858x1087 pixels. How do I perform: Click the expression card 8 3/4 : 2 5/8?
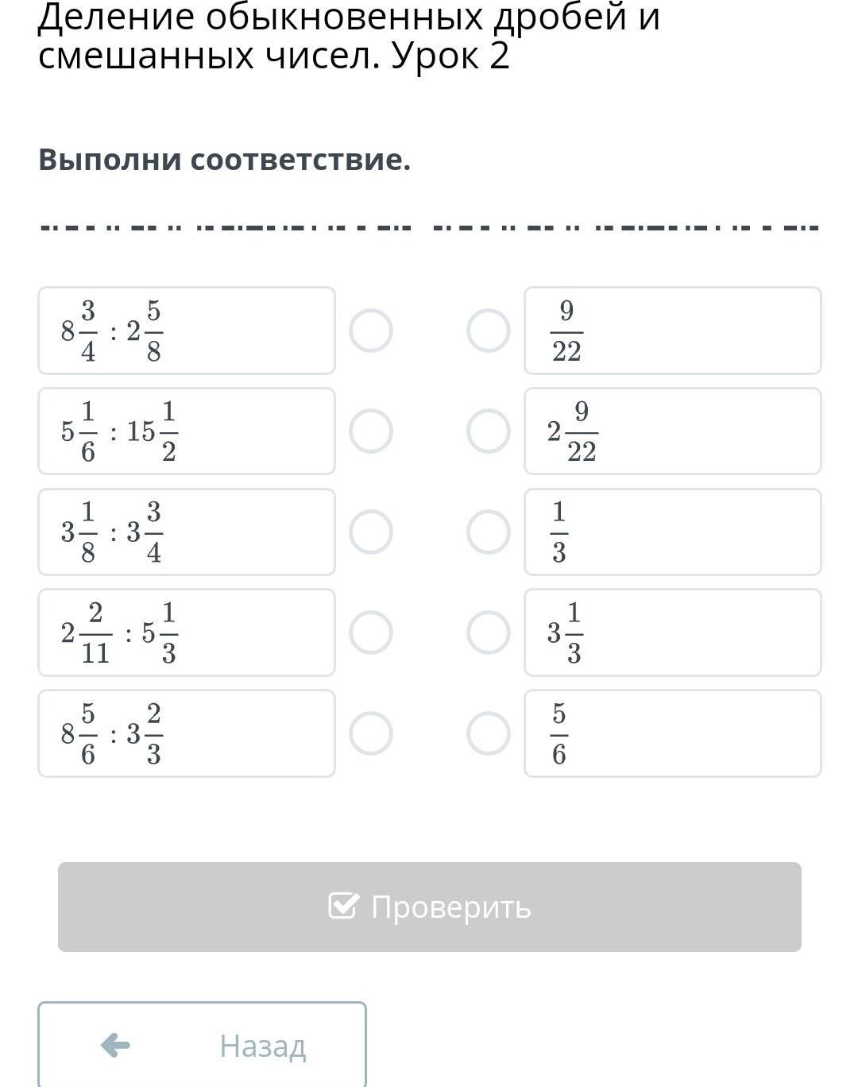(x=187, y=331)
